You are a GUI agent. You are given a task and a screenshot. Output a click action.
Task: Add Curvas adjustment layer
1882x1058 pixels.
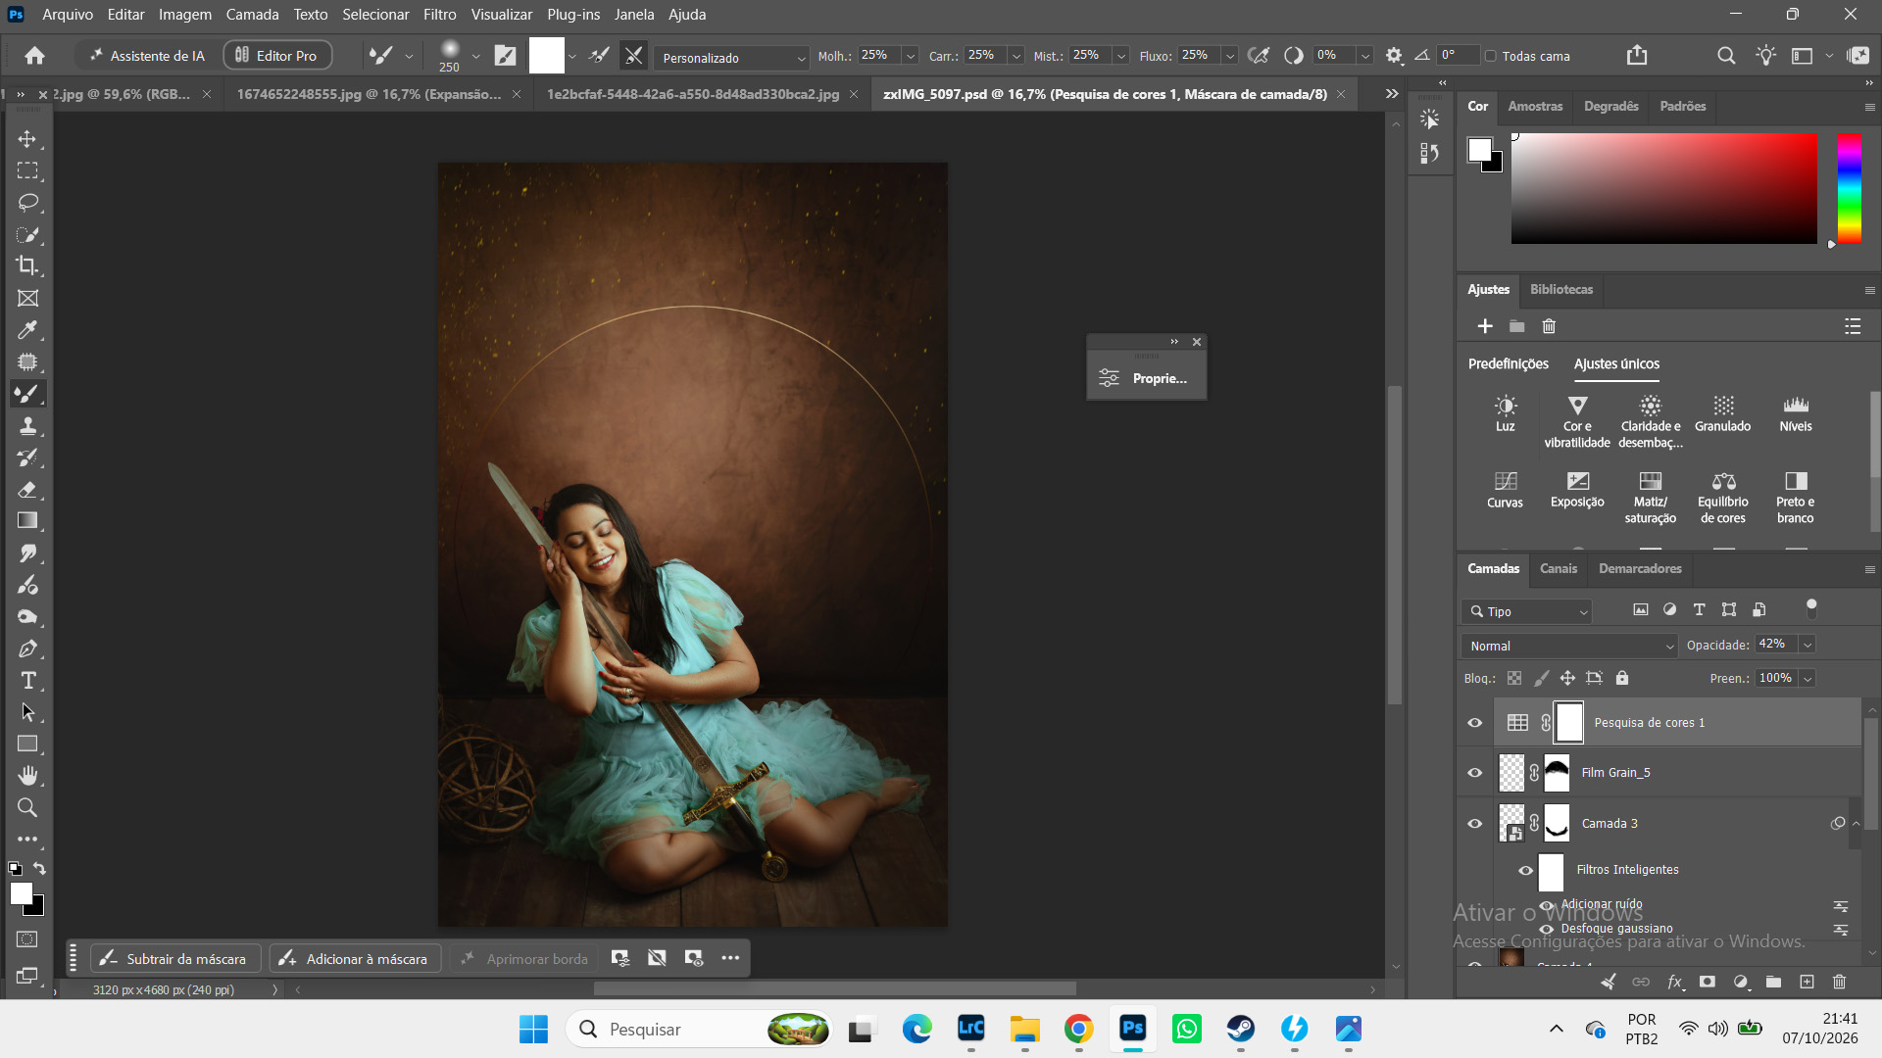pyautogui.click(x=1505, y=490)
